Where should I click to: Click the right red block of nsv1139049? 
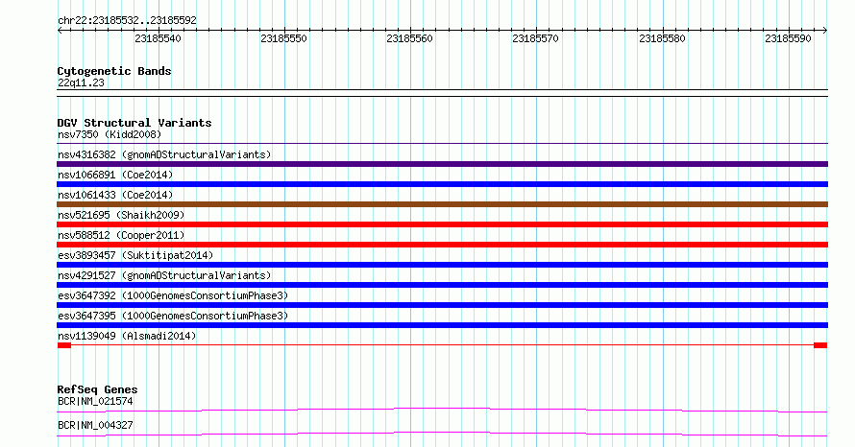[820, 345]
